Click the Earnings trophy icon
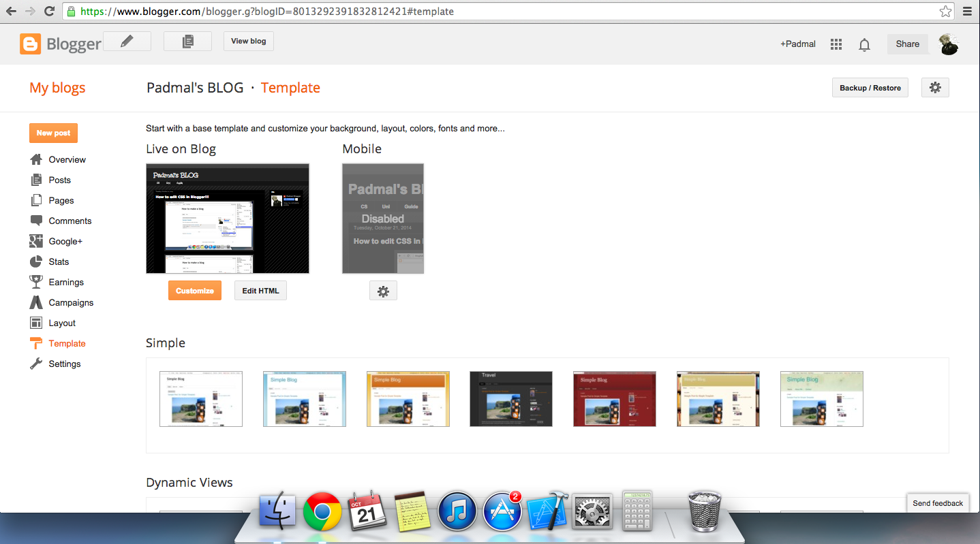 (36, 282)
